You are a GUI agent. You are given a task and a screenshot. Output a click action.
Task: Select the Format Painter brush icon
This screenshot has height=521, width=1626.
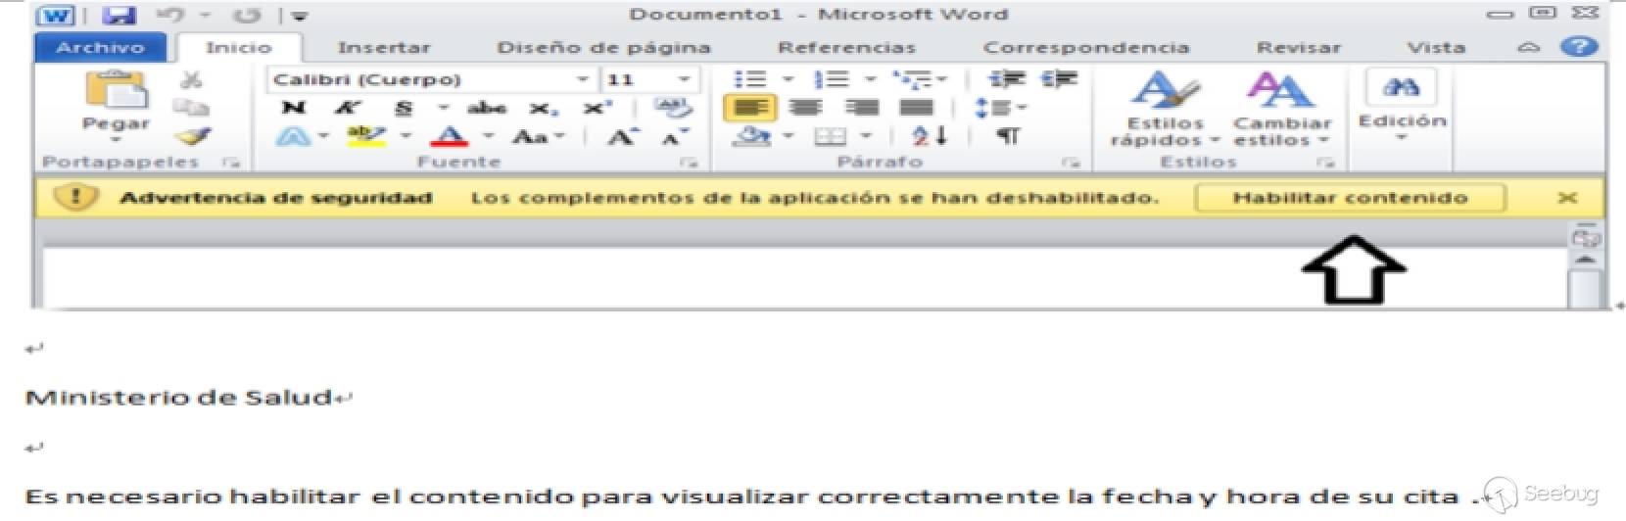(195, 136)
